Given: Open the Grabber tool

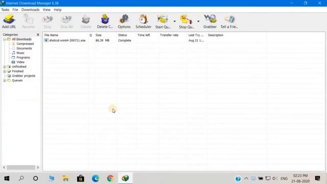Looking at the screenshot, I should click(210, 21).
